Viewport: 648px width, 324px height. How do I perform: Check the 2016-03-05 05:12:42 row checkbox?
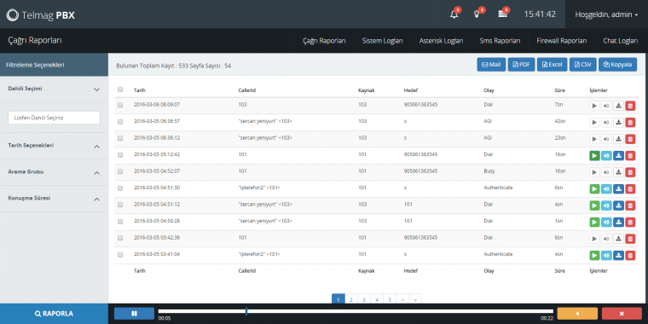(x=120, y=155)
